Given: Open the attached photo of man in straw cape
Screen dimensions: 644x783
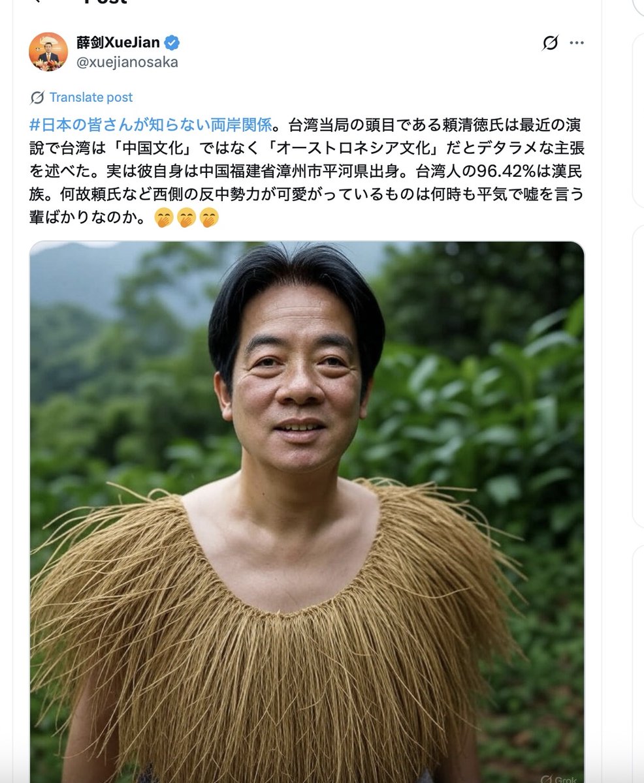Looking at the screenshot, I should [307, 512].
